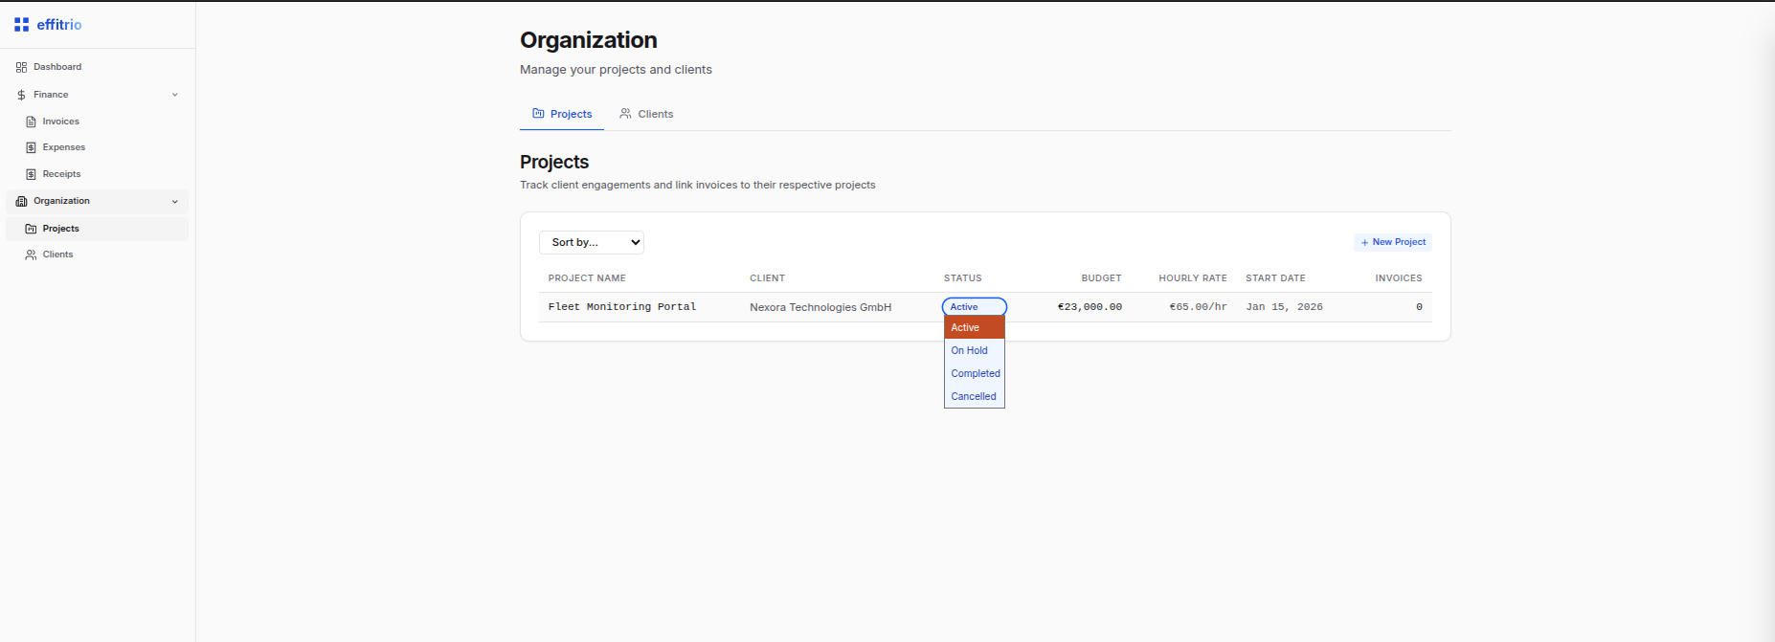Choose Cancelled status option

pyautogui.click(x=975, y=396)
